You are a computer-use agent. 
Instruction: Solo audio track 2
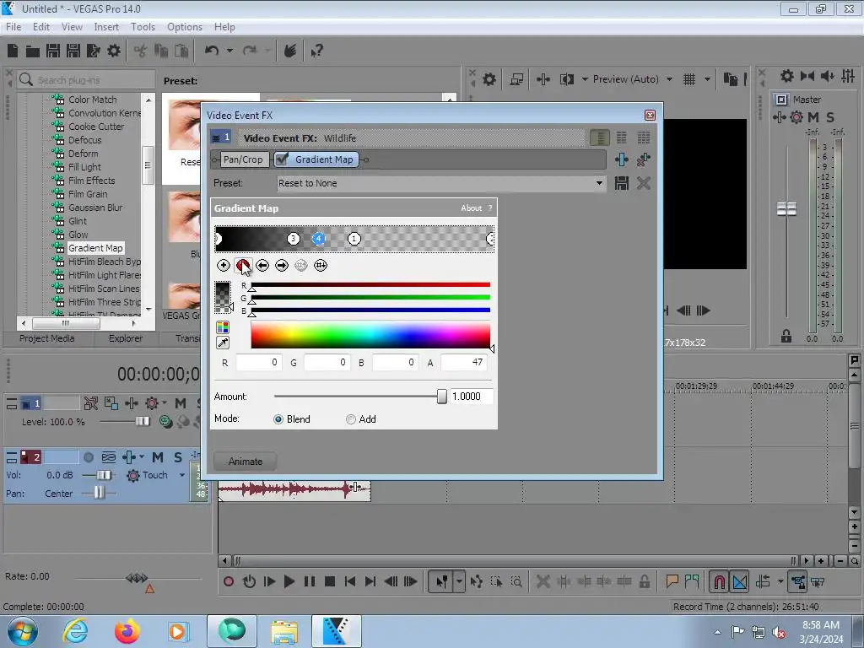coord(177,457)
